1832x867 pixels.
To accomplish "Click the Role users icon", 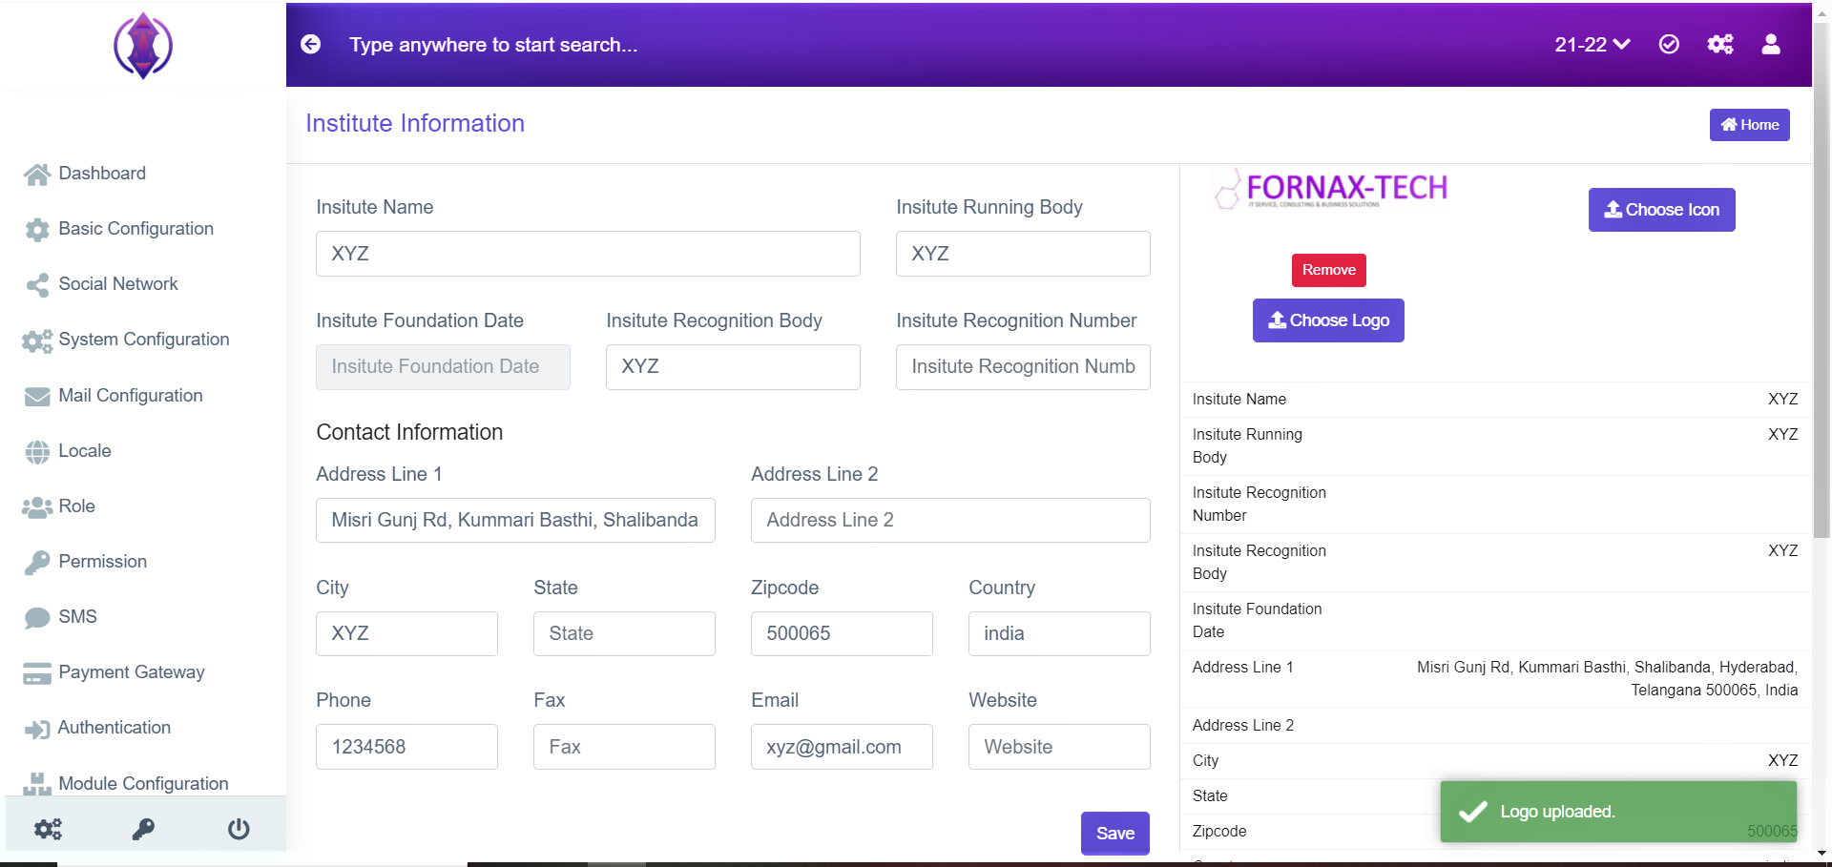I will pyautogui.click(x=37, y=506).
